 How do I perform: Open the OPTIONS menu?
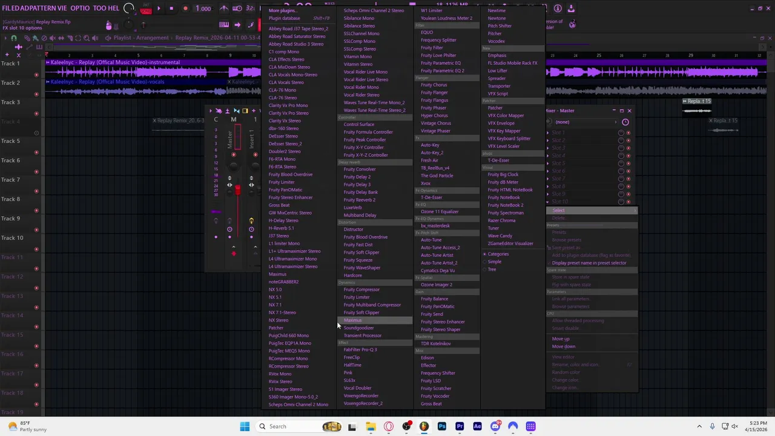(80, 8)
